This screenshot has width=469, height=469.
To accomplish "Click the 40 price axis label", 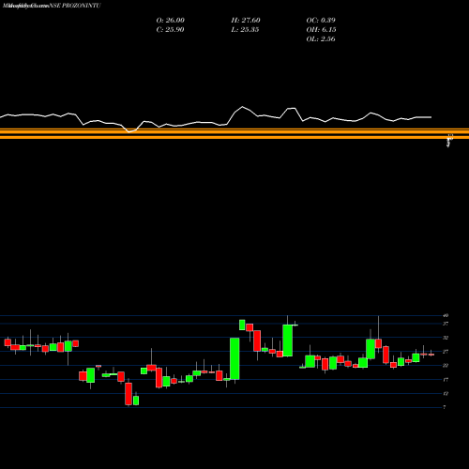I will coord(446,315).
